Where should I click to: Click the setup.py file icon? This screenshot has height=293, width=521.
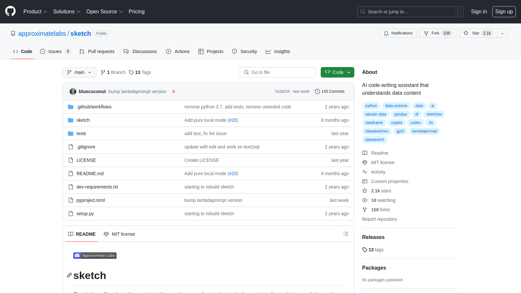point(71,214)
